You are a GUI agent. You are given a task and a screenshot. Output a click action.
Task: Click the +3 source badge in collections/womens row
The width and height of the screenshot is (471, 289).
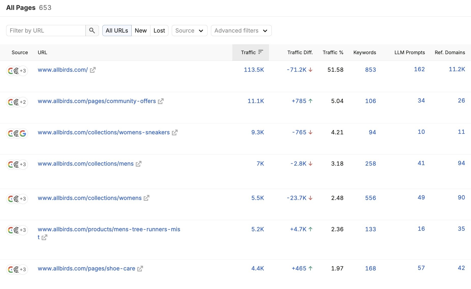[x=23, y=199]
